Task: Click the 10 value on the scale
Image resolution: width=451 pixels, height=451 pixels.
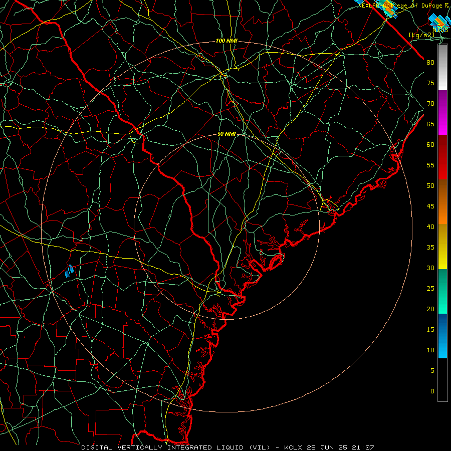Action: click(x=430, y=350)
